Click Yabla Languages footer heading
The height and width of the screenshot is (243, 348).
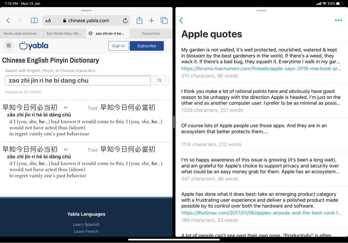(x=86, y=214)
